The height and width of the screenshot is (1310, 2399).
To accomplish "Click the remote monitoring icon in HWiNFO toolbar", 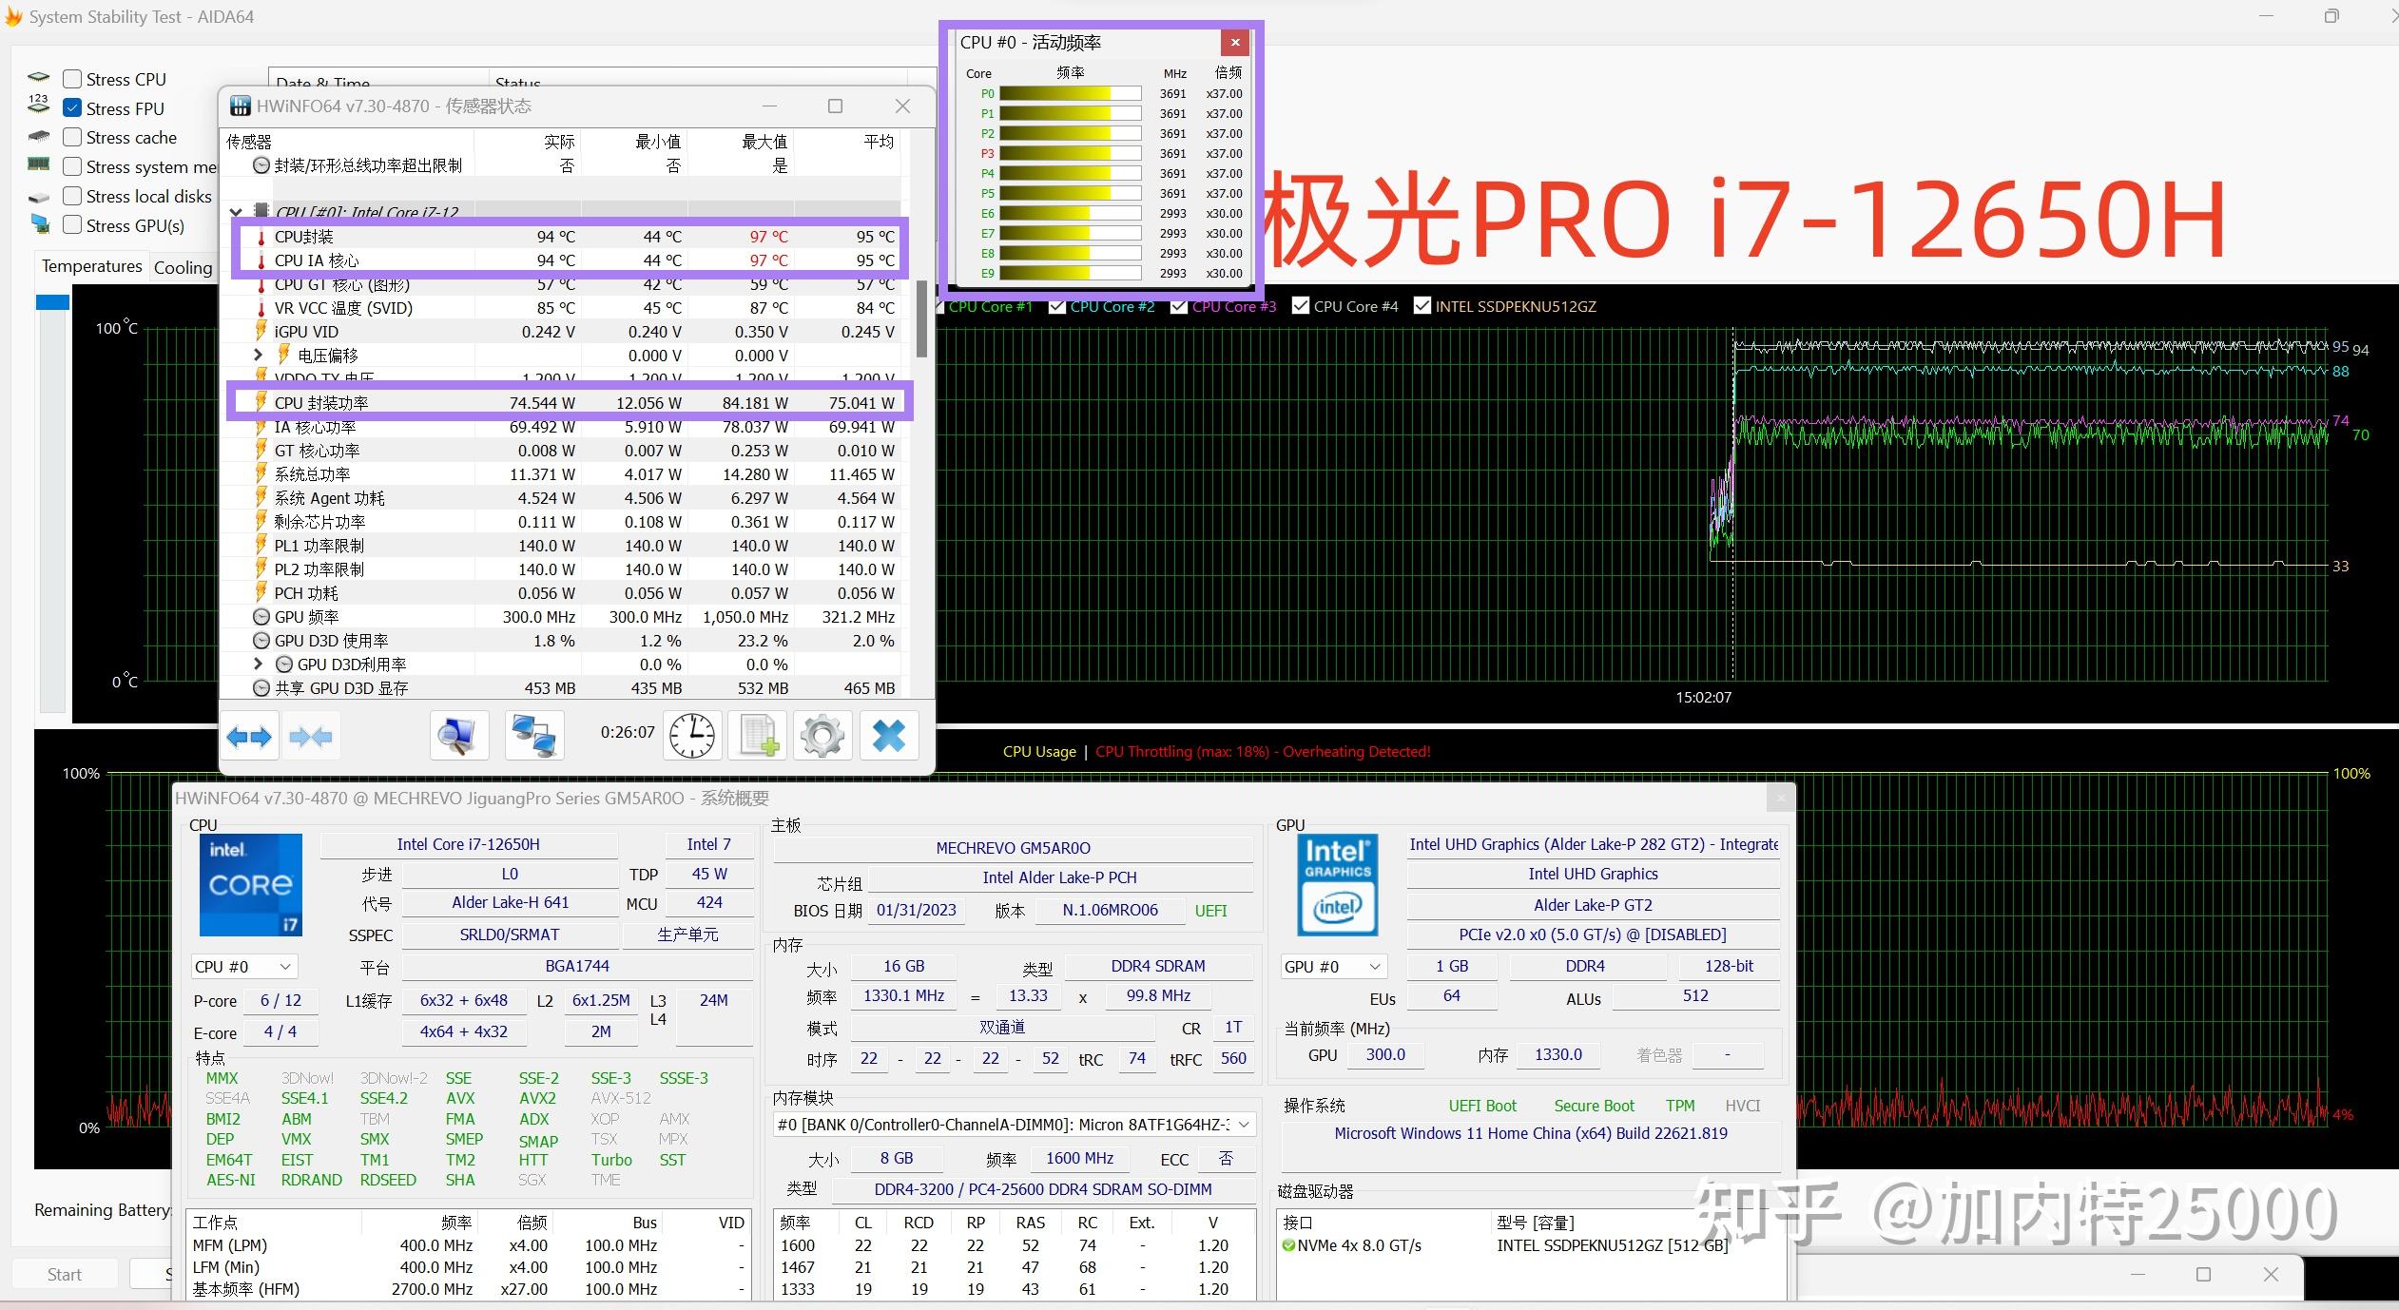I will (x=533, y=735).
